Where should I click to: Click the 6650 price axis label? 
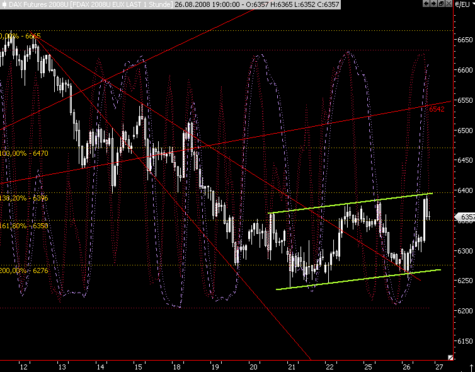[465, 40]
